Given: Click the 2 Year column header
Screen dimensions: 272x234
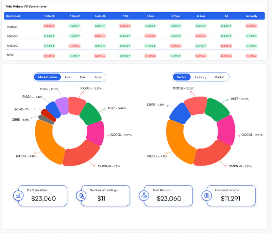Looking at the screenshot, I should pos(176,16).
